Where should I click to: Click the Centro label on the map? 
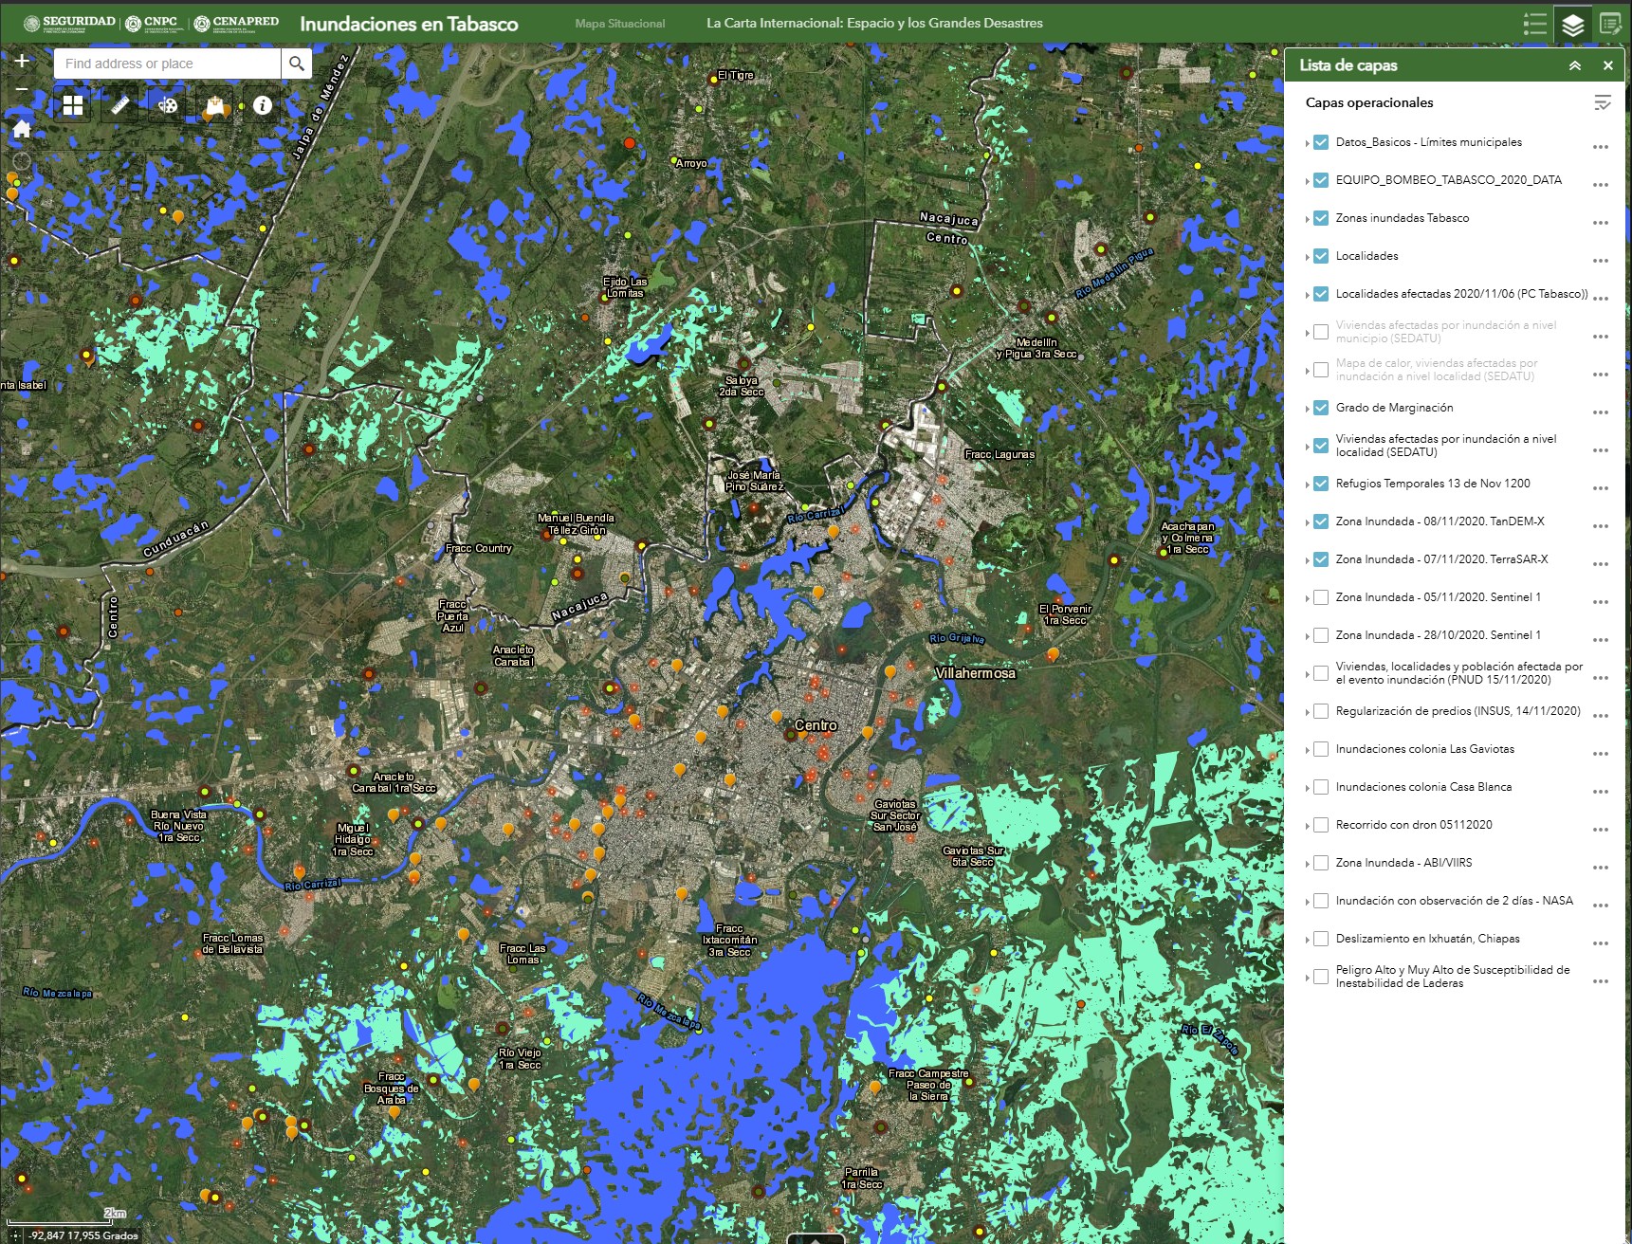(x=816, y=725)
